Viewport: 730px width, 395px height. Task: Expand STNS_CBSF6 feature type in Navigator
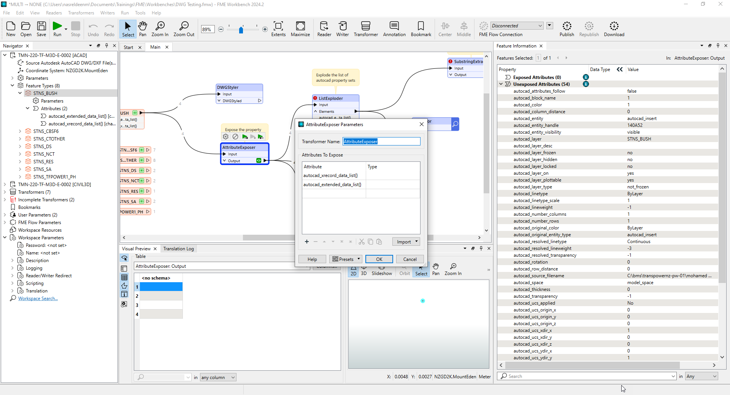tap(20, 131)
